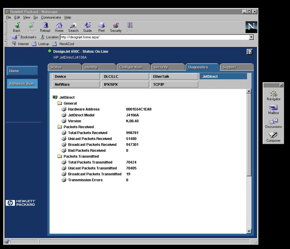This screenshot has height=249, width=290.
Task: Click the TCP/IP sub-tab button
Action: tap(174, 84)
